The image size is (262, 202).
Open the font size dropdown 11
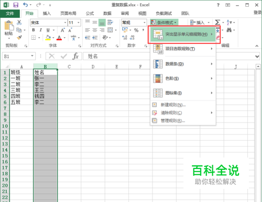point(79,23)
